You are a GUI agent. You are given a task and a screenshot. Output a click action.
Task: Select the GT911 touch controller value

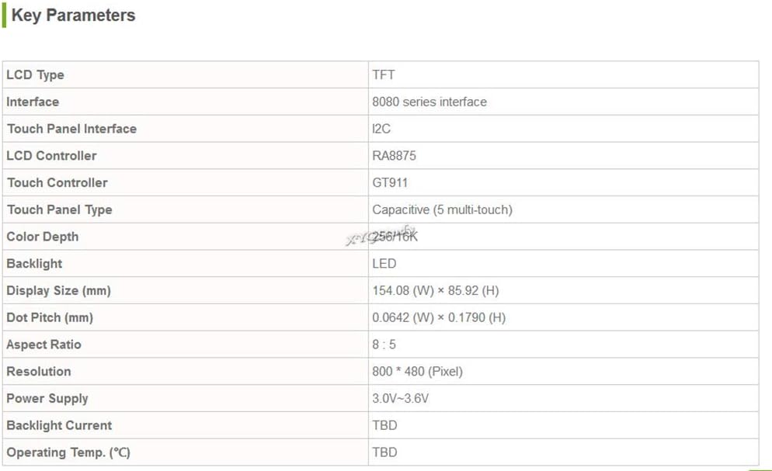pos(390,183)
